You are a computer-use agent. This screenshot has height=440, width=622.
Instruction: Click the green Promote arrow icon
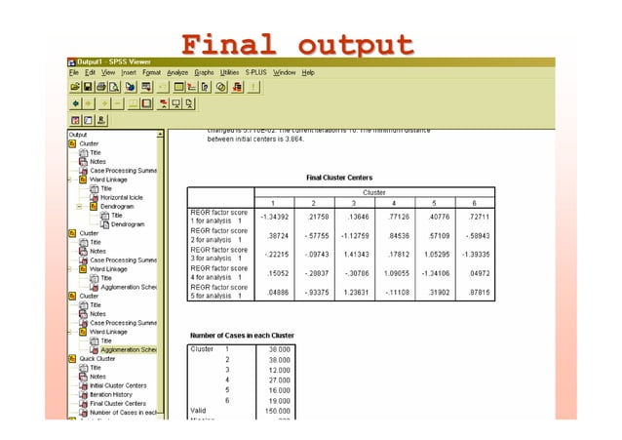75,104
